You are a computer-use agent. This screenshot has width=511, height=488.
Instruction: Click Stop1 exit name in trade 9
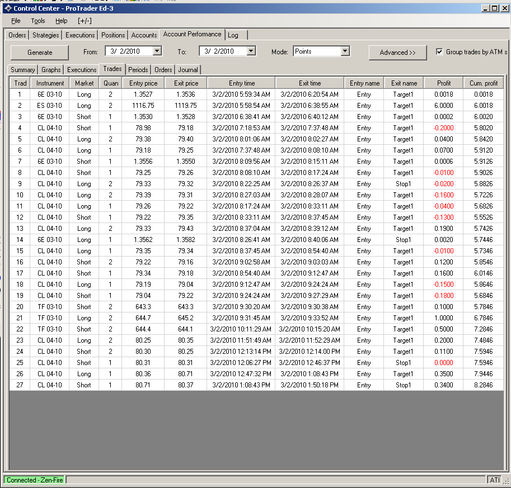404,183
